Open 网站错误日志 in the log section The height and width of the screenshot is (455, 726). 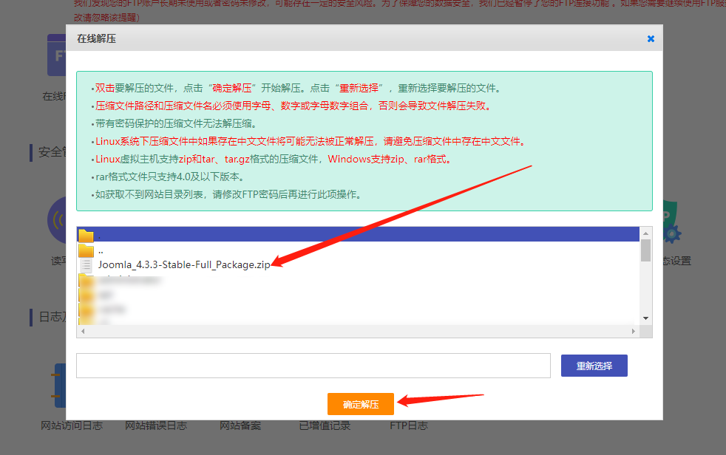pyautogui.click(x=155, y=425)
